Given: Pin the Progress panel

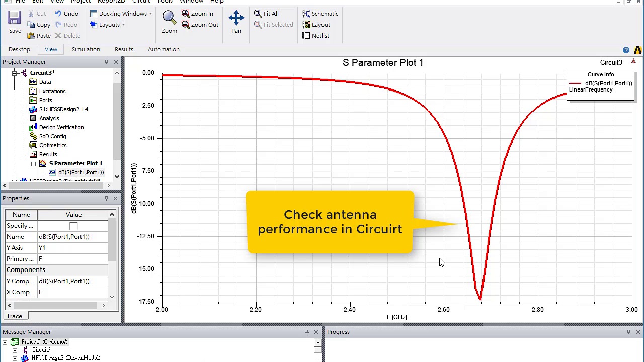Looking at the screenshot, I should tap(628, 332).
